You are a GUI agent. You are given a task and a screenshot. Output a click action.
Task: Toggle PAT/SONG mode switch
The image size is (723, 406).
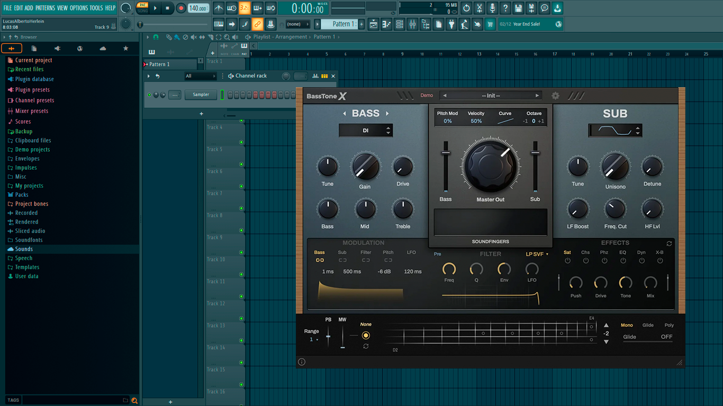[x=143, y=8]
